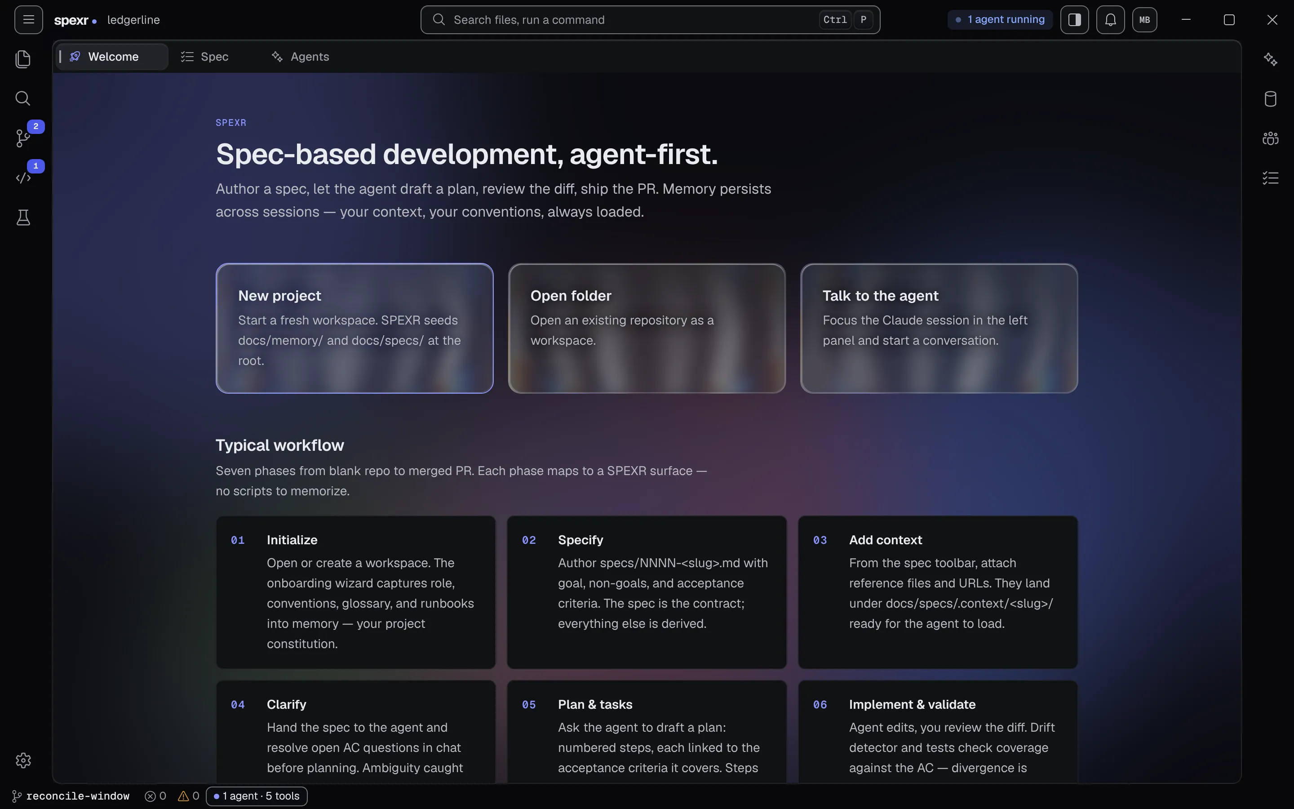This screenshot has height=809, width=1294.
Task: Click the 05 Plan & tasks workflow card
Action: [647, 731]
